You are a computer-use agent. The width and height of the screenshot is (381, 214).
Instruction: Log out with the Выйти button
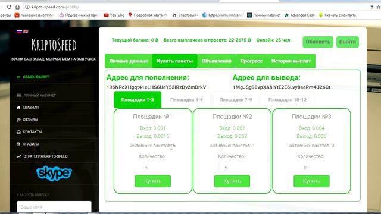pyautogui.click(x=348, y=42)
